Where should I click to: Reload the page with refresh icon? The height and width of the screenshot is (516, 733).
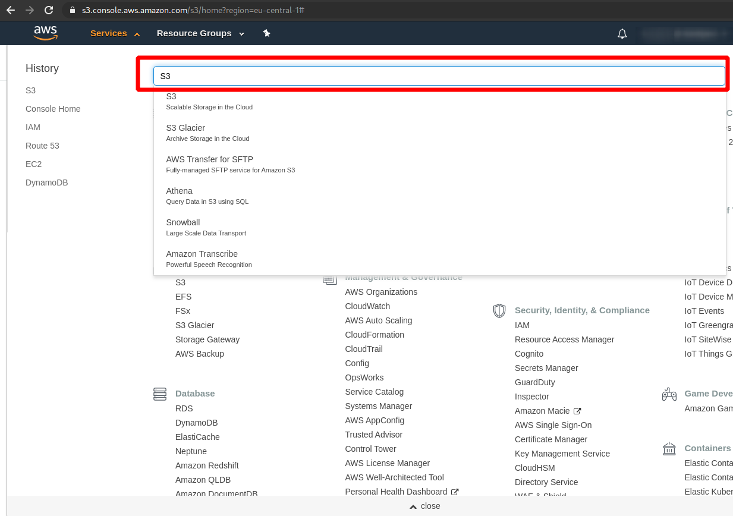tap(49, 10)
